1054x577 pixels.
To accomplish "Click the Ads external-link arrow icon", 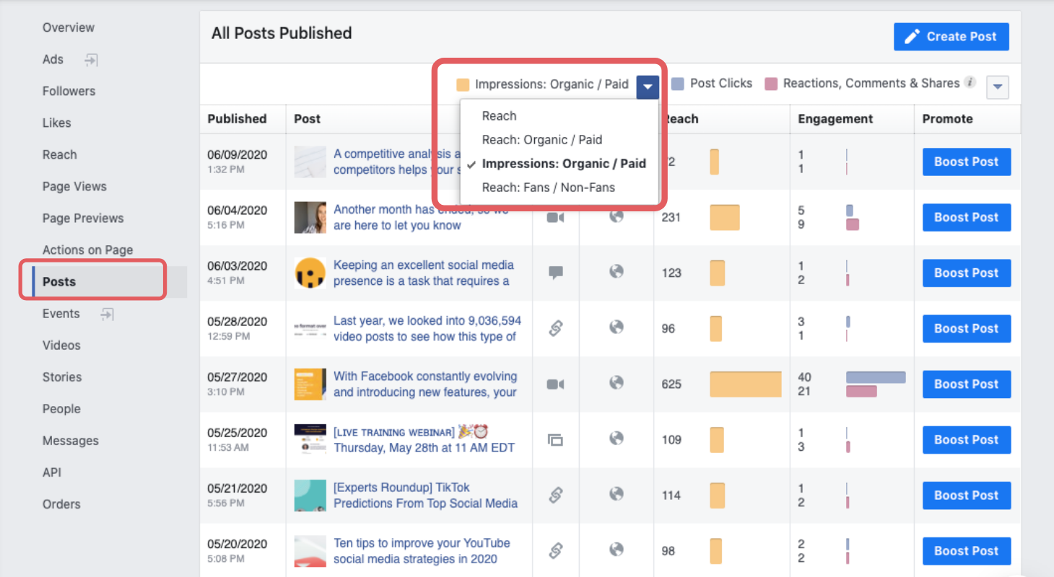I will click(91, 60).
